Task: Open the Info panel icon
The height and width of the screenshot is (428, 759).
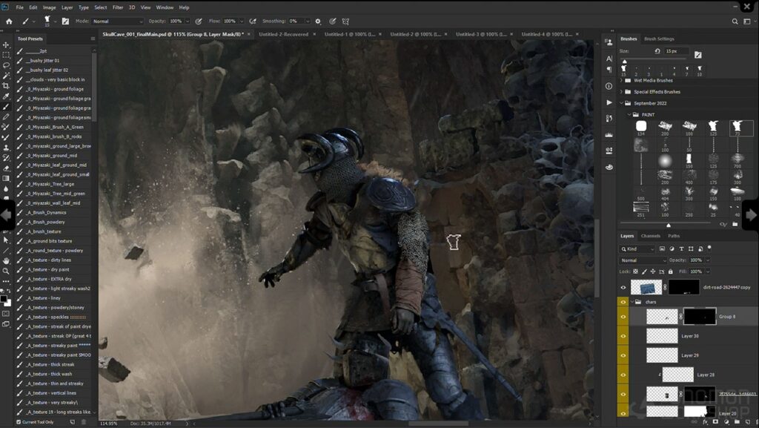Action: point(609,86)
